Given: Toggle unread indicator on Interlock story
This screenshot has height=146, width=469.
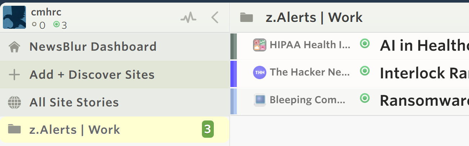Looking at the screenshot, I should (x=365, y=71).
